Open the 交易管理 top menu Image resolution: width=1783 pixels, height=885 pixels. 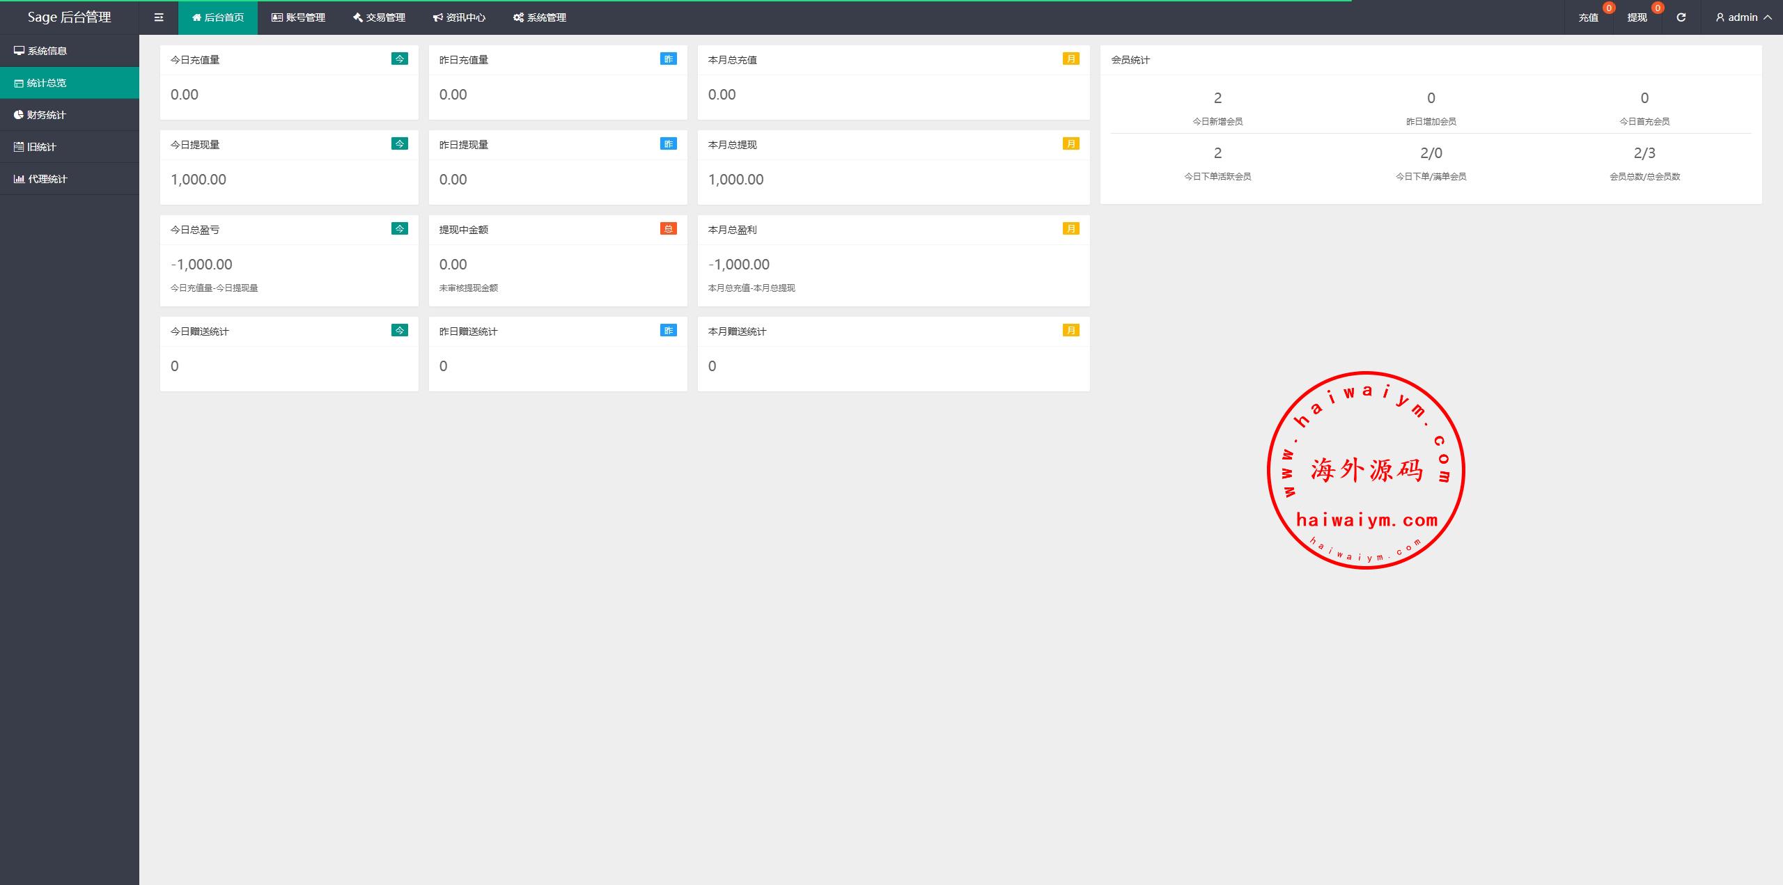point(379,17)
